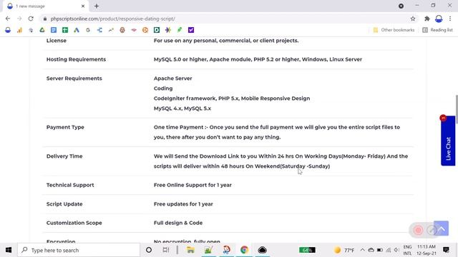Screen dimensions: 458x257
Task: Close the '1 new message' tab
Action: coord(83,6)
